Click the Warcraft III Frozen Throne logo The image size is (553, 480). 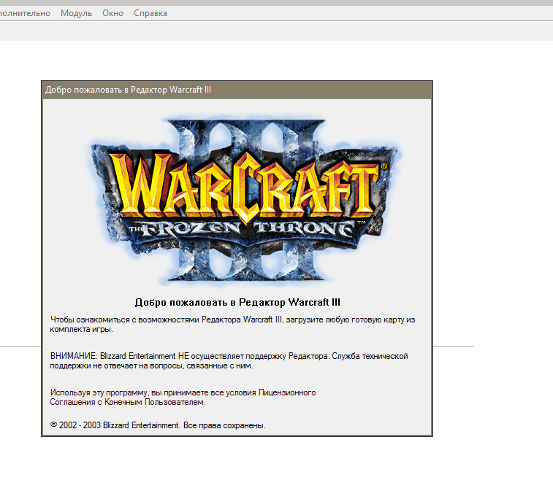pyautogui.click(x=245, y=200)
